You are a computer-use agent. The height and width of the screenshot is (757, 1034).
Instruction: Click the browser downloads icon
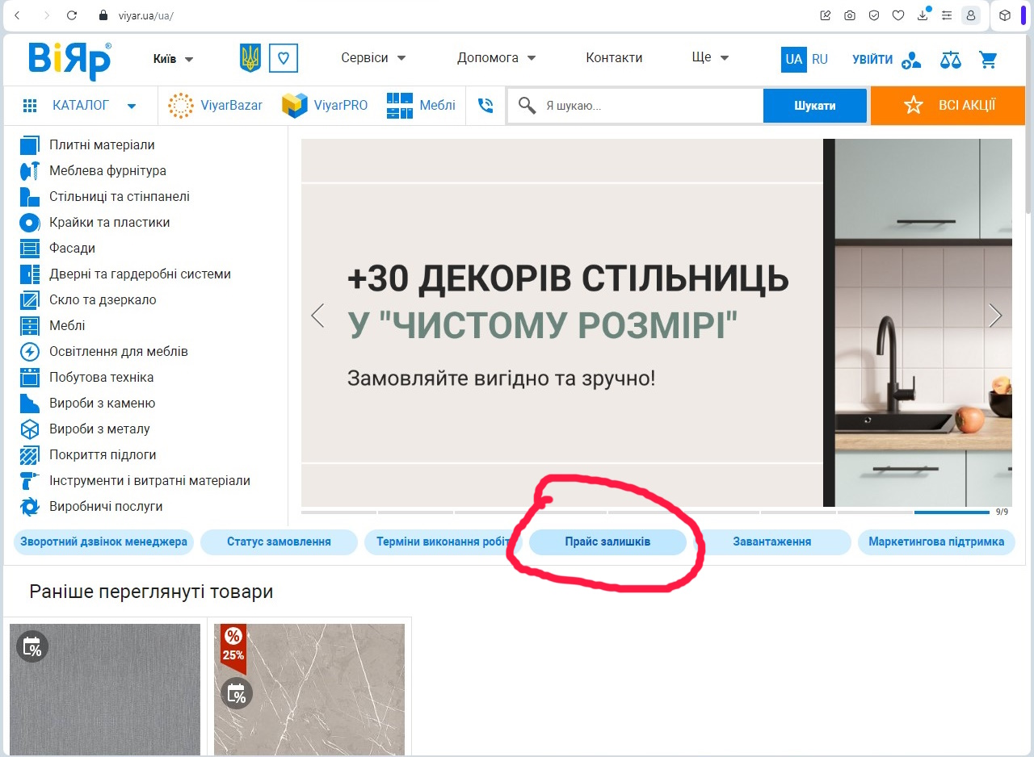point(922,15)
